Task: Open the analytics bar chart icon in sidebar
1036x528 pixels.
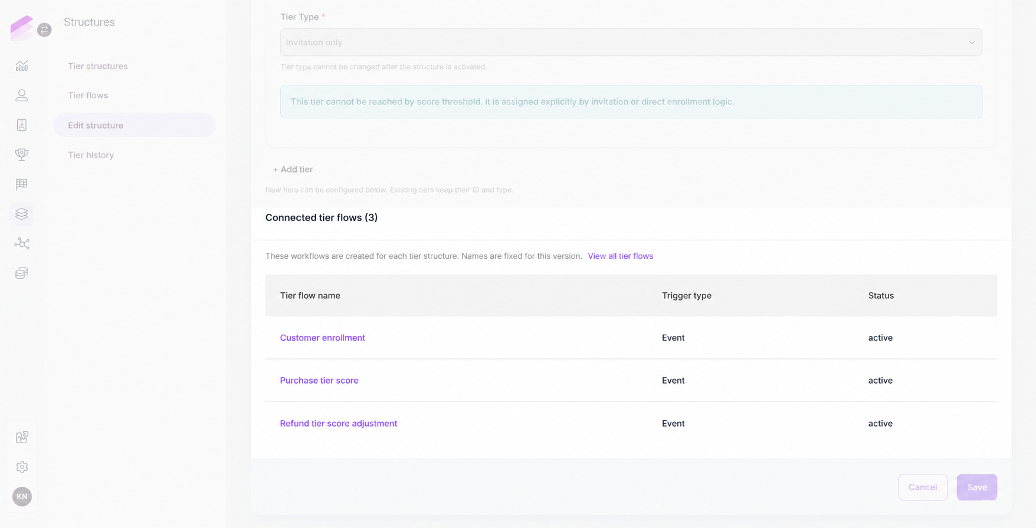Action: (22, 66)
